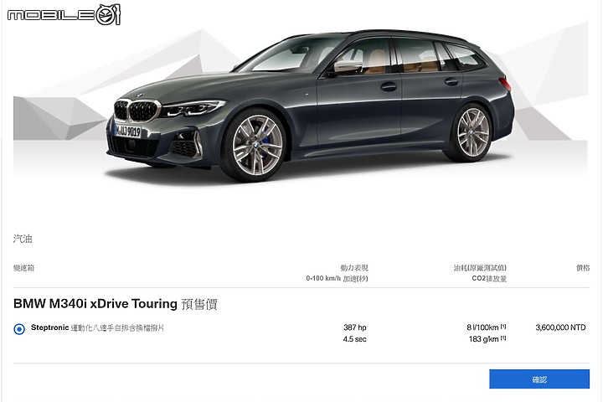Click the 油耗(原廠測試值) column header

point(480,268)
